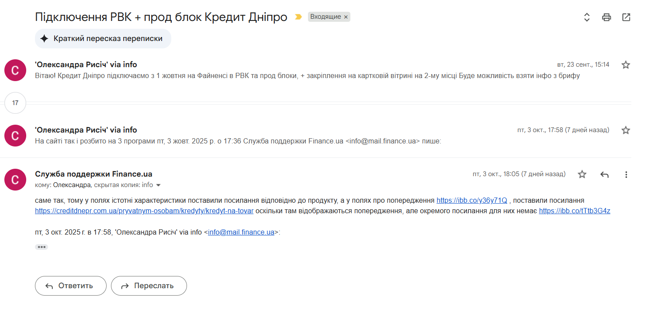Open the three-dot more menu of last message
Viewport: 647px width, 310px height.
point(626,174)
